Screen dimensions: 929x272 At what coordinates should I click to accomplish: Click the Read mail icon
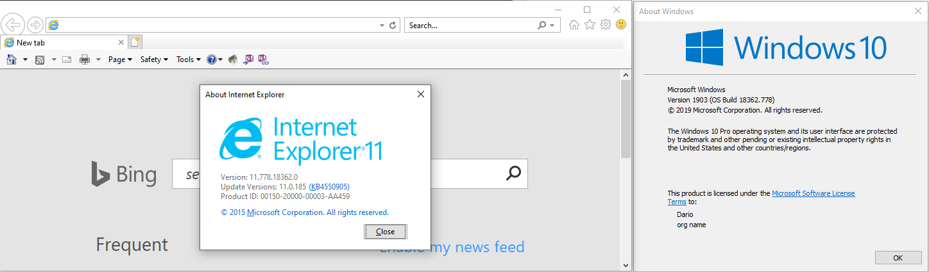(66, 60)
